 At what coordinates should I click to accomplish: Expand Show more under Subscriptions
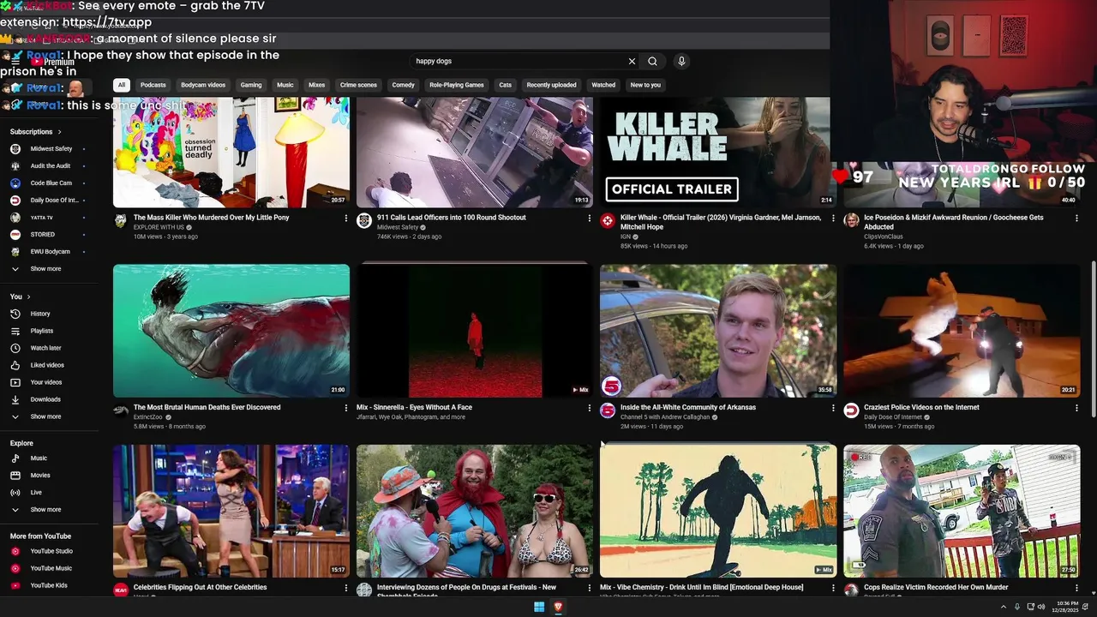(45, 269)
